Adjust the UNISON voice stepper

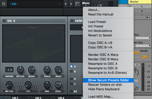9,70
